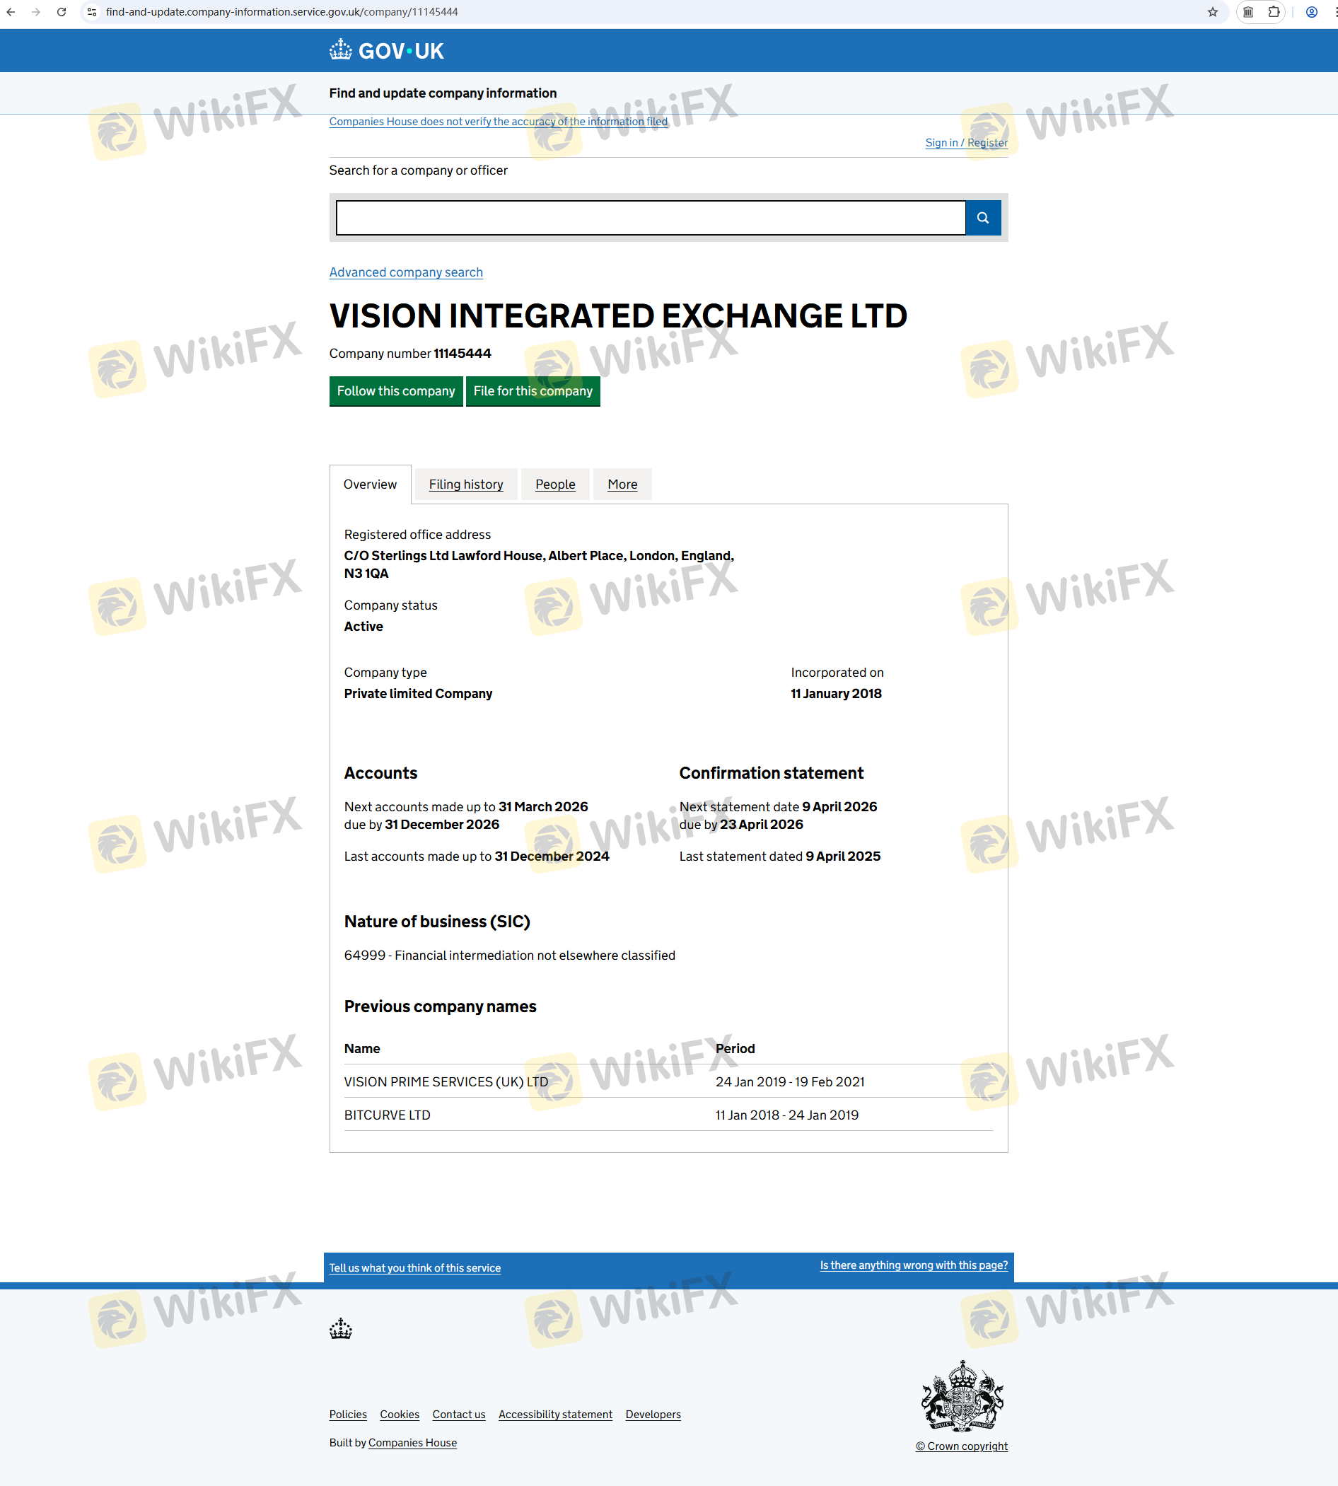Focus the company or officer search field
Image resolution: width=1338 pixels, height=1486 pixels.
pyautogui.click(x=651, y=218)
